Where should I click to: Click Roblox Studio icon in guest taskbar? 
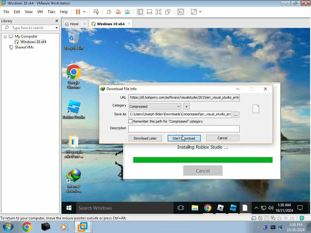click(x=233, y=208)
